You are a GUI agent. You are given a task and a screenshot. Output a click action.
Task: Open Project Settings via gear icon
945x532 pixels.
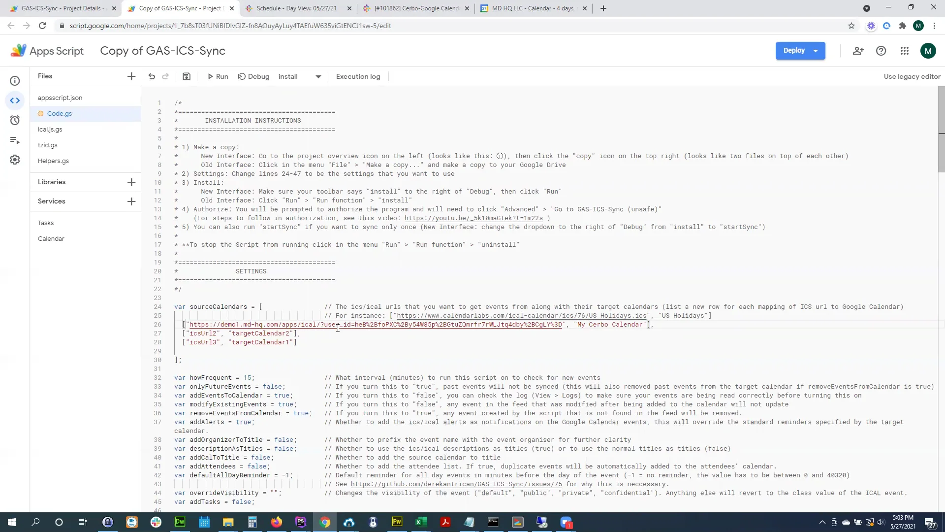pos(15,160)
